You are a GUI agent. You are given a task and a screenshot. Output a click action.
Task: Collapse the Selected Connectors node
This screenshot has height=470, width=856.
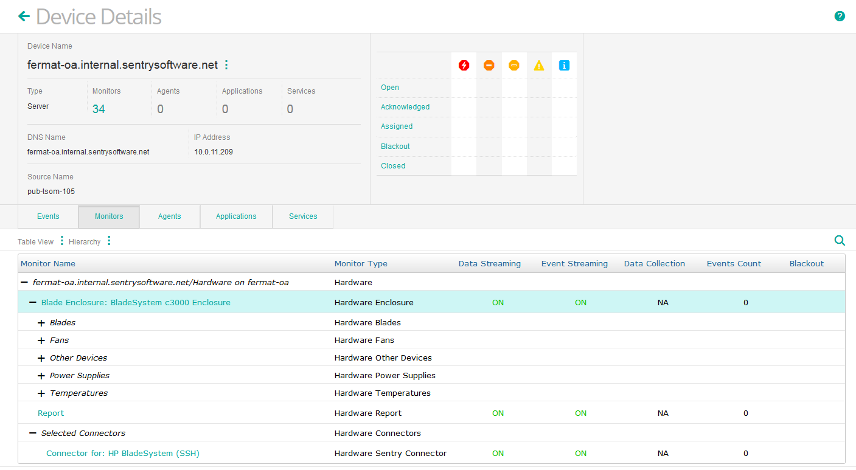pyautogui.click(x=33, y=434)
